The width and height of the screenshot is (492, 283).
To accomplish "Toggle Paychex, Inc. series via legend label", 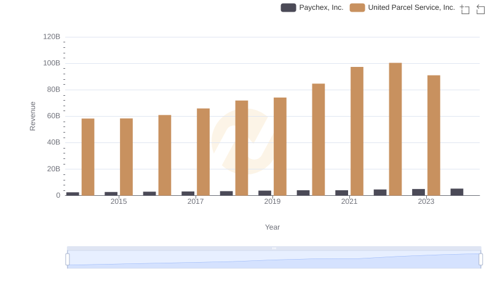I will (322, 8).
